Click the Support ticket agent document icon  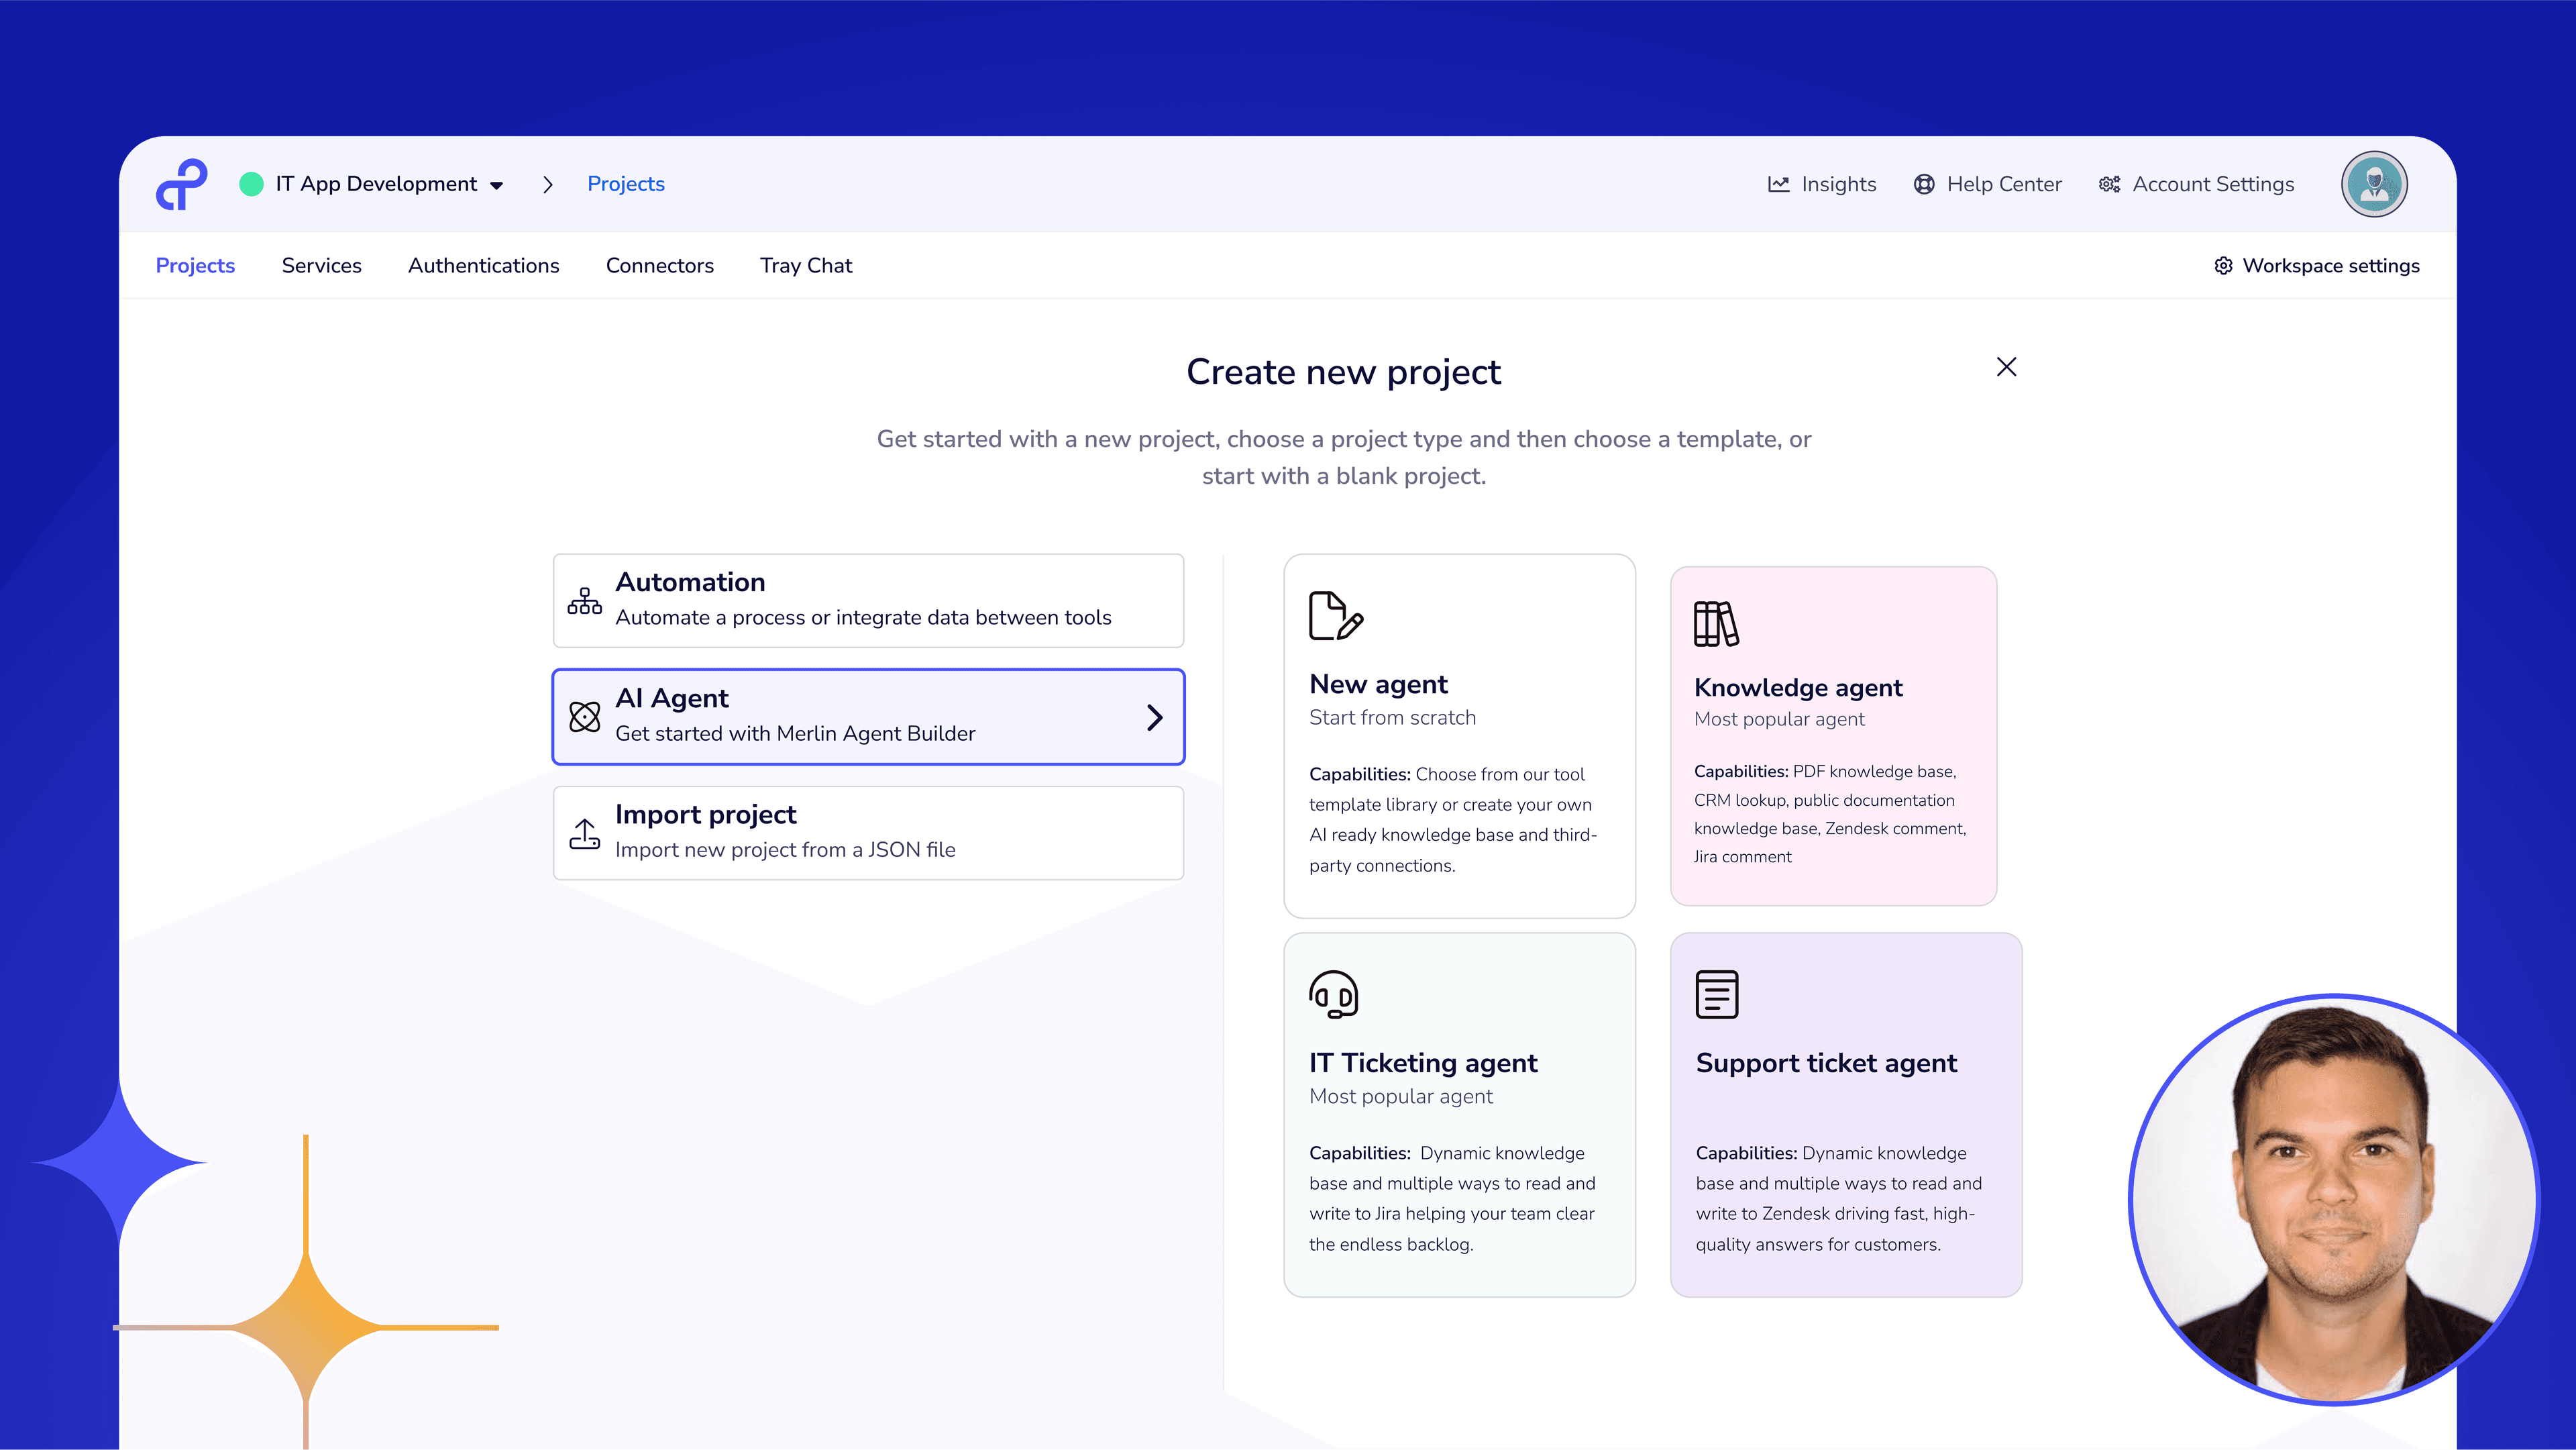point(1717,995)
